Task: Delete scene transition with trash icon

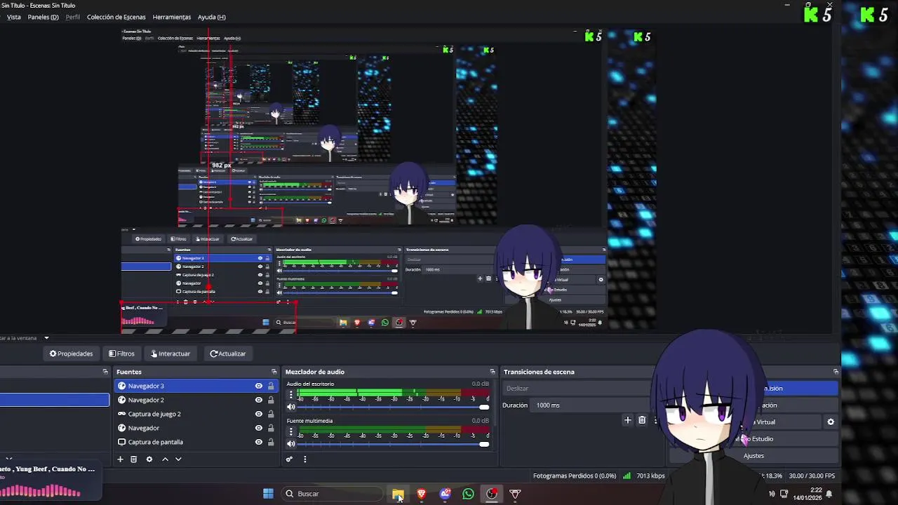Action: 642,420
